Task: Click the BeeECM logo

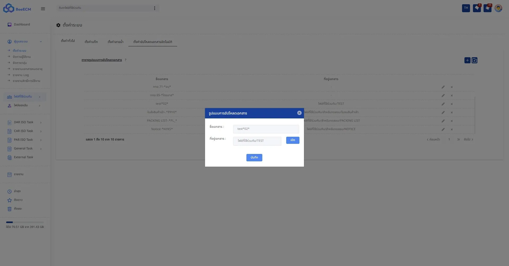Action: click(16, 8)
